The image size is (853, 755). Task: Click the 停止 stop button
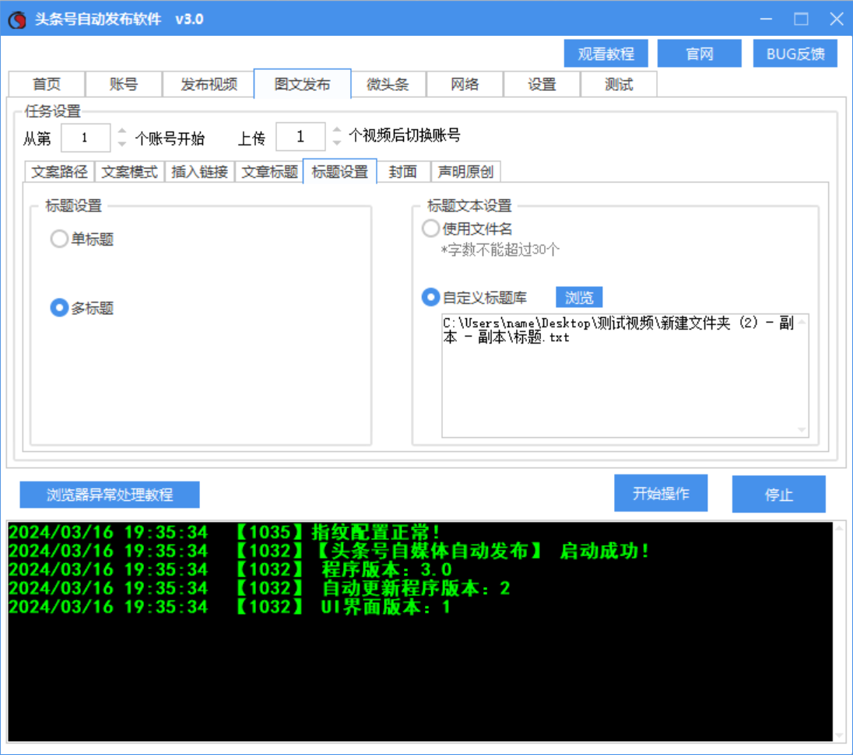click(778, 494)
